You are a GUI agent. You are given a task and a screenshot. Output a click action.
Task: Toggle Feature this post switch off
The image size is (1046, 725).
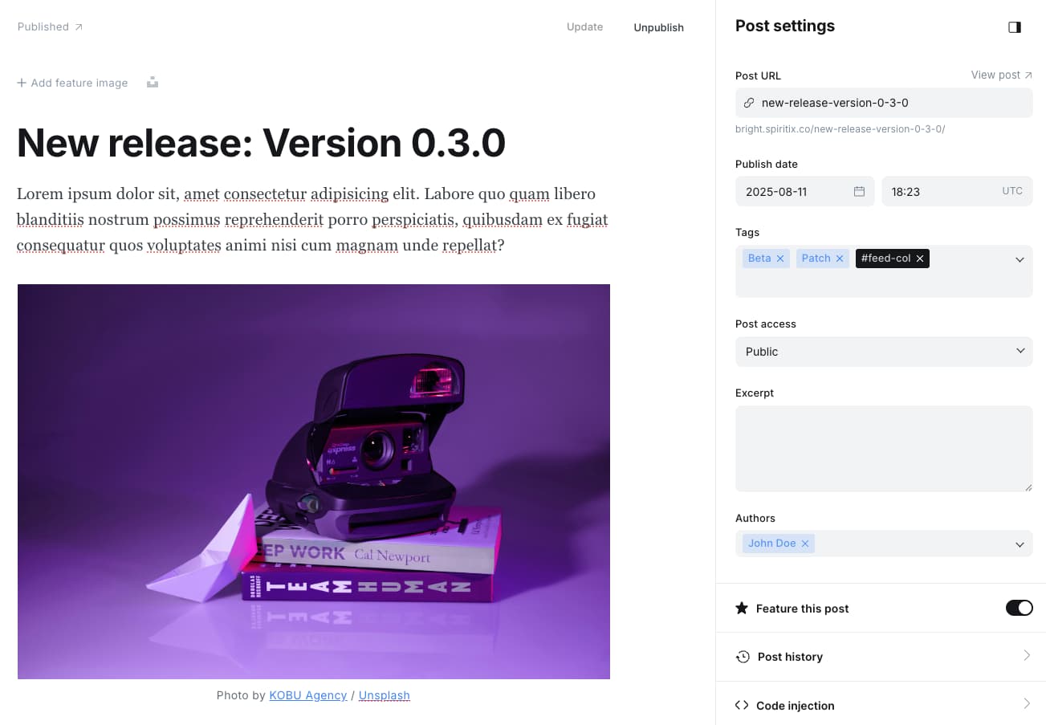pyautogui.click(x=1019, y=608)
